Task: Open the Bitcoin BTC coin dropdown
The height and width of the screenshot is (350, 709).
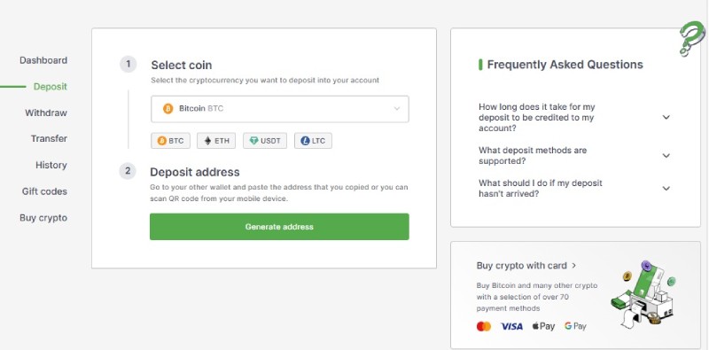Action: coord(280,109)
